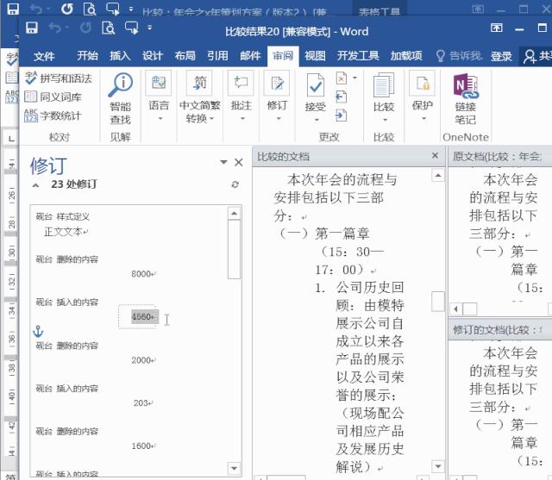Go to next change

pyautogui.click(x=342, y=115)
